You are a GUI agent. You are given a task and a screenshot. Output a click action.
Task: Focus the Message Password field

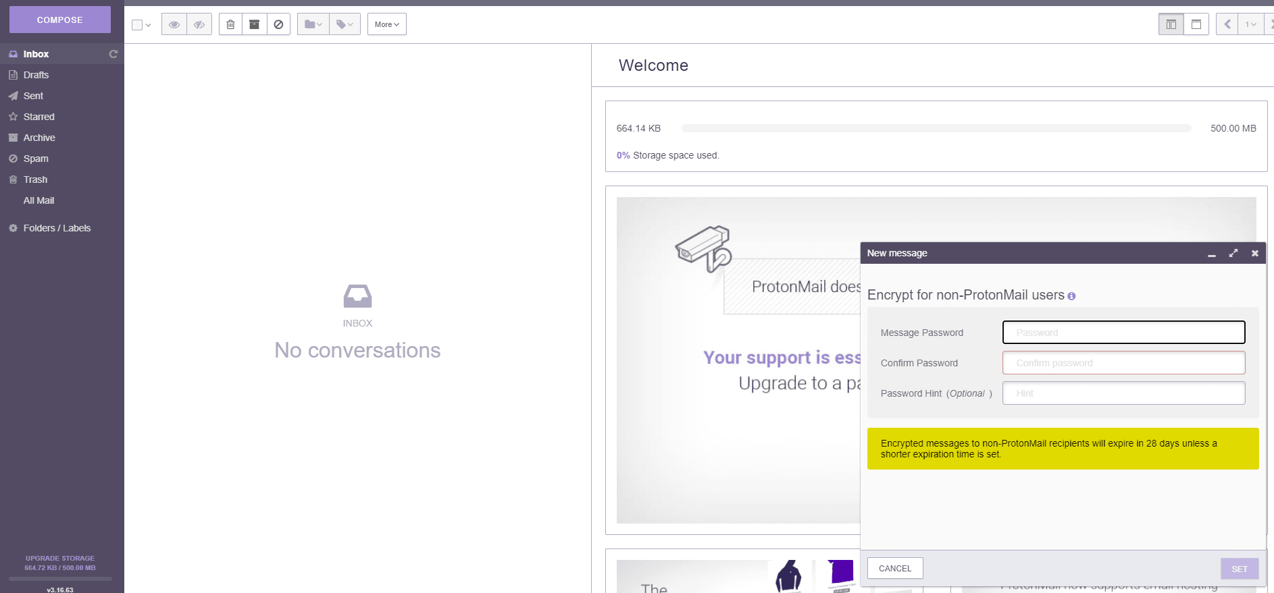point(1124,333)
